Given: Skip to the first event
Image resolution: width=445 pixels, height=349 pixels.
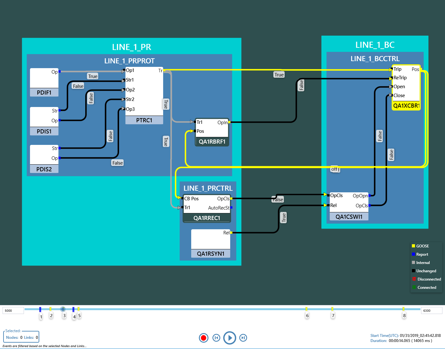Looking at the screenshot, I should tap(216, 338).
